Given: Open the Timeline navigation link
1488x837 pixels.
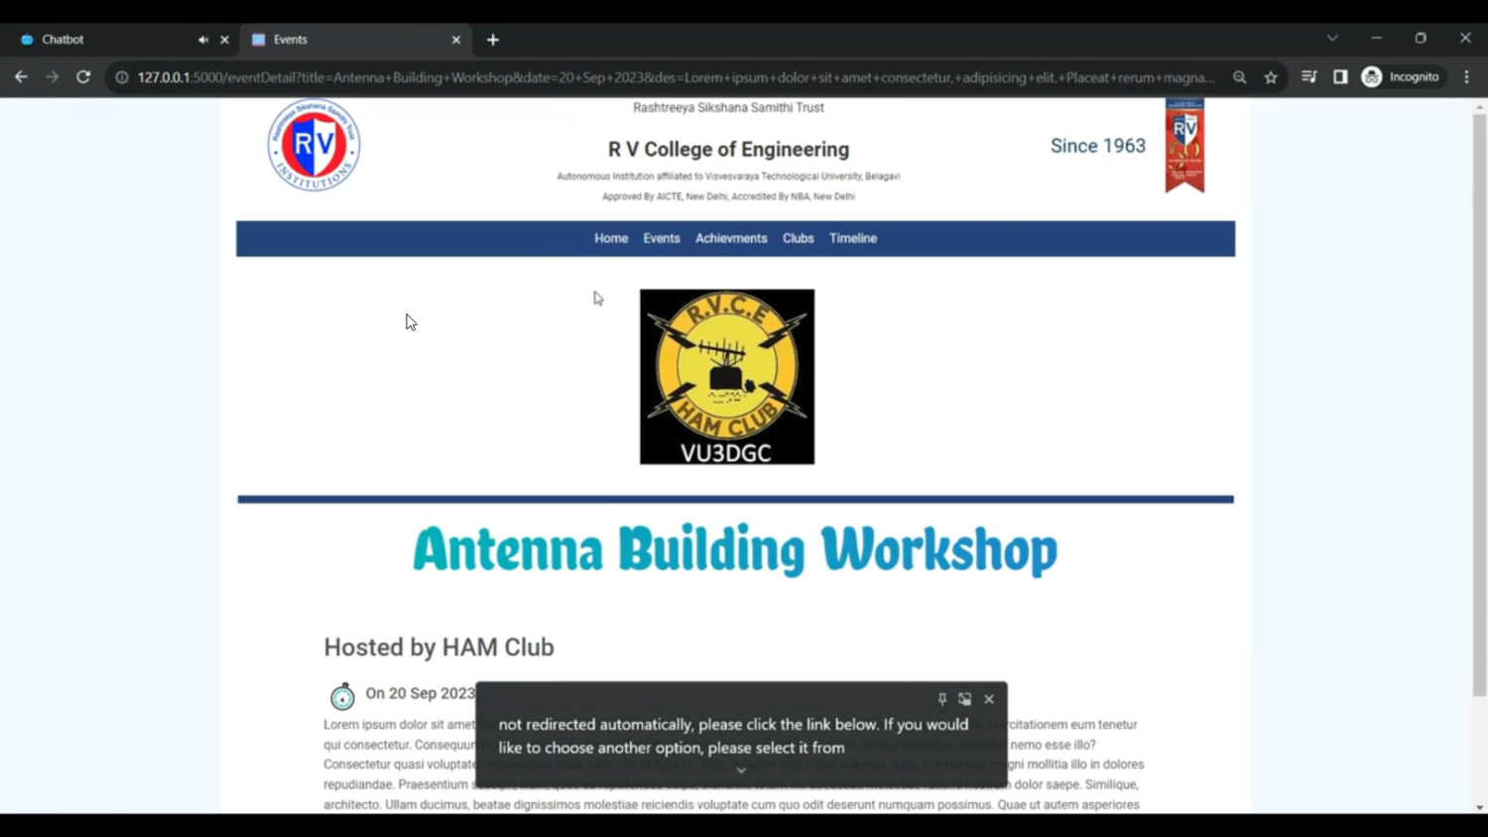Looking at the screenshot, I should coord(853,239).
